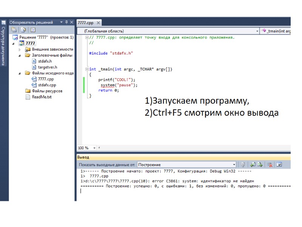Click the icon above Структура документа side tab
302x227 pixels.
tap(3, 22)
